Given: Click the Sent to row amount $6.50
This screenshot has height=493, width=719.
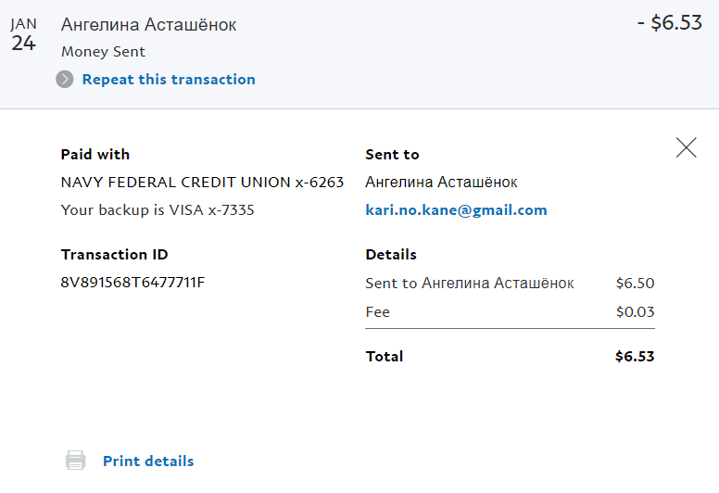Looking at the screenshot, I should 635,284.
